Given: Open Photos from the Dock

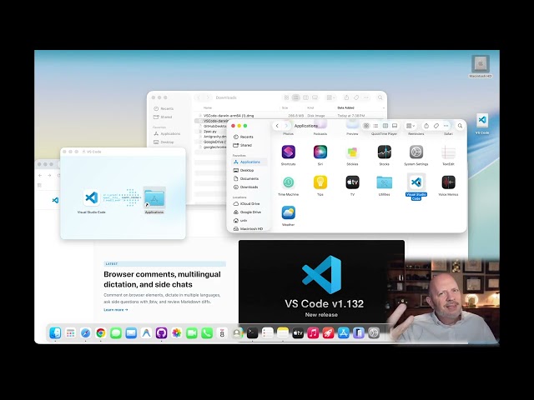Looking at the screenshot, I should [176, 333].
